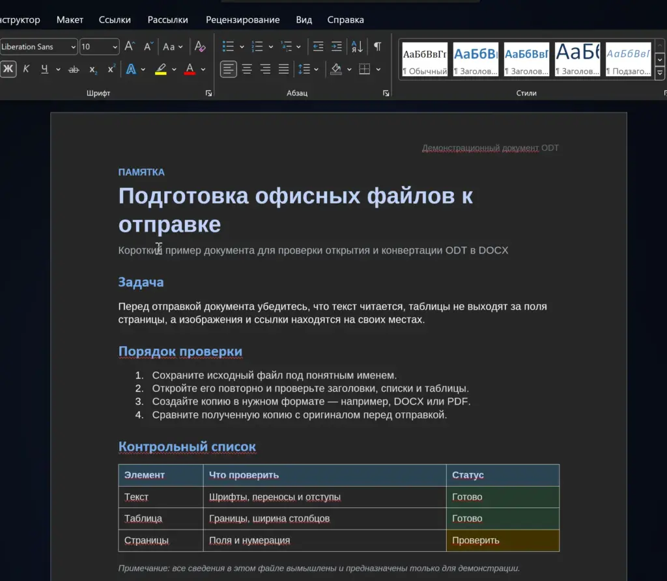Open the bullet library dropdown arrow
Viewport: 667px width, 581px height.
pyautogui.click(x=242, y=47)
